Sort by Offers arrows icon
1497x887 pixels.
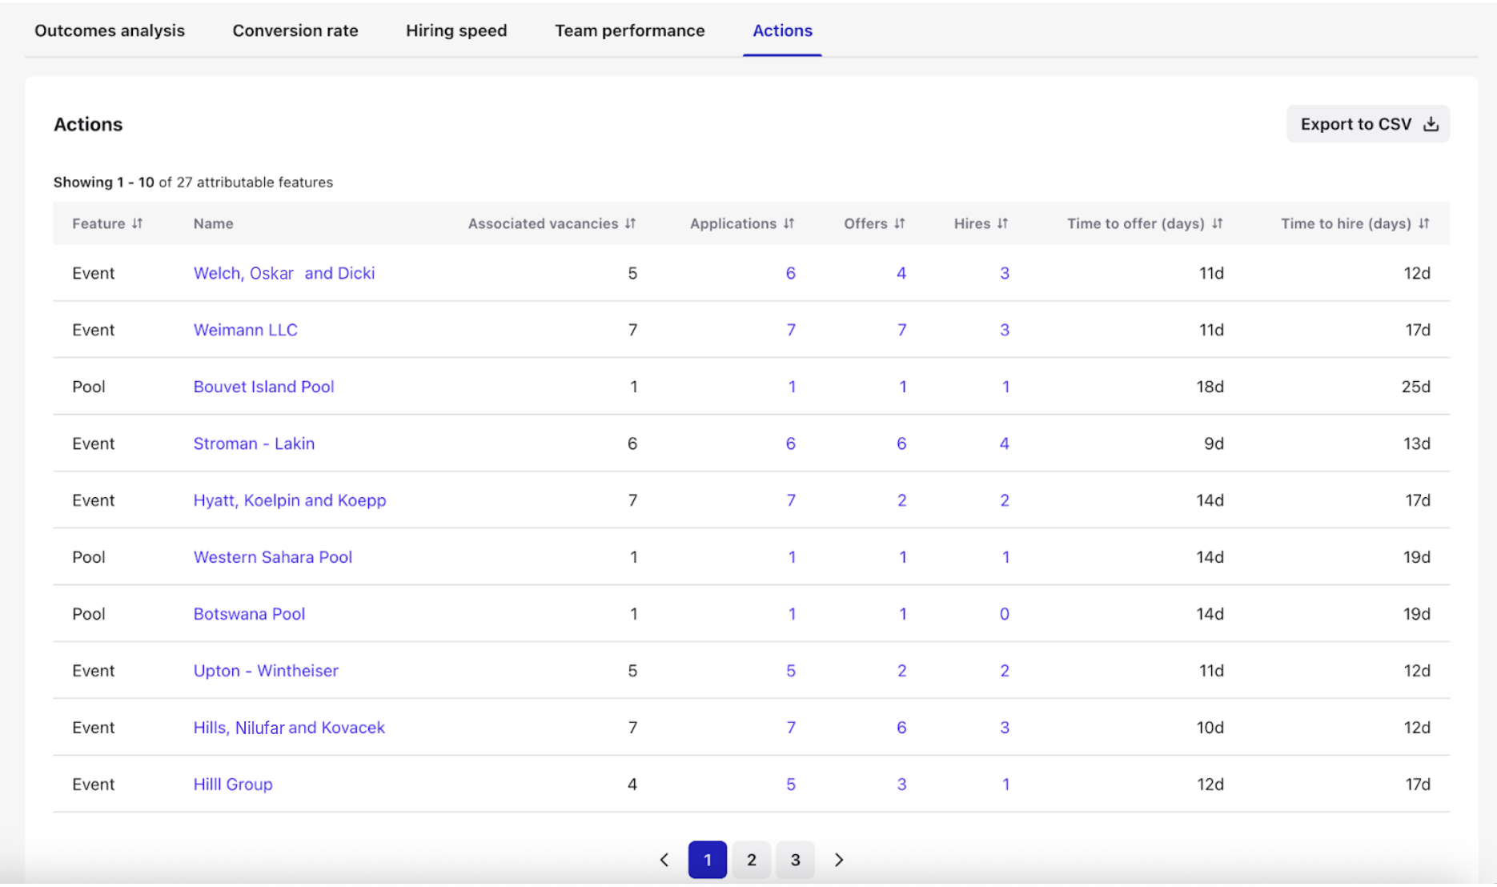coord(900,223)
